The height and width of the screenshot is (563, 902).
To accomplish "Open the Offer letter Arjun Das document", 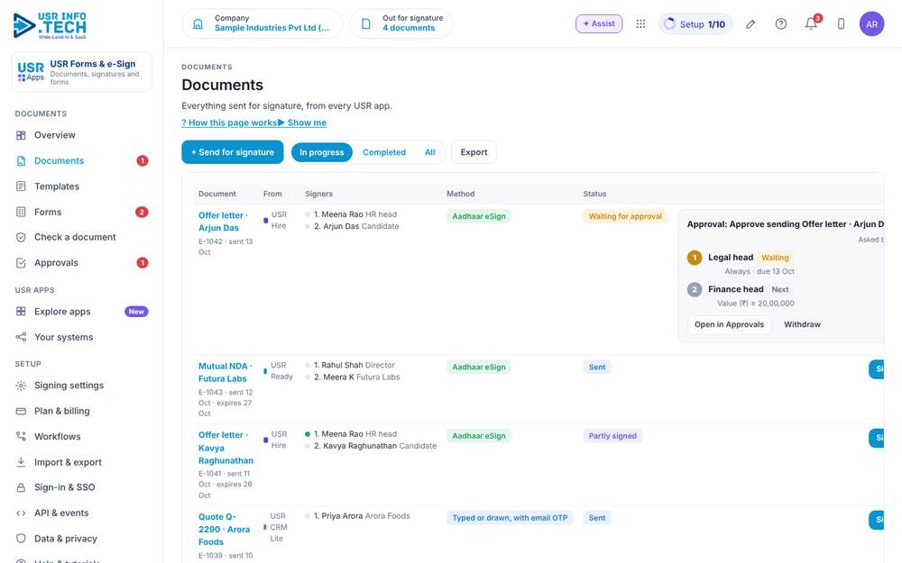I will click(x=223, y=222).
